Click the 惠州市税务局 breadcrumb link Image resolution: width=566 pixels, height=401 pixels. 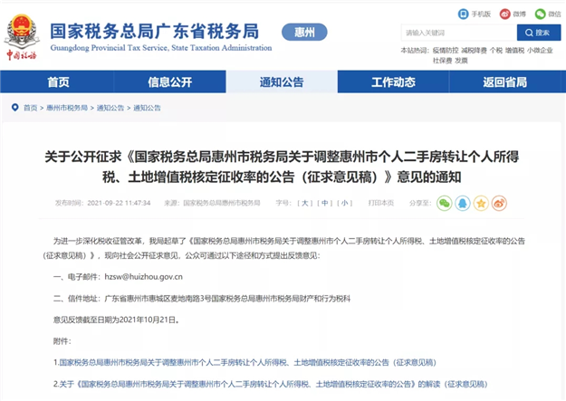click(67, 108)
